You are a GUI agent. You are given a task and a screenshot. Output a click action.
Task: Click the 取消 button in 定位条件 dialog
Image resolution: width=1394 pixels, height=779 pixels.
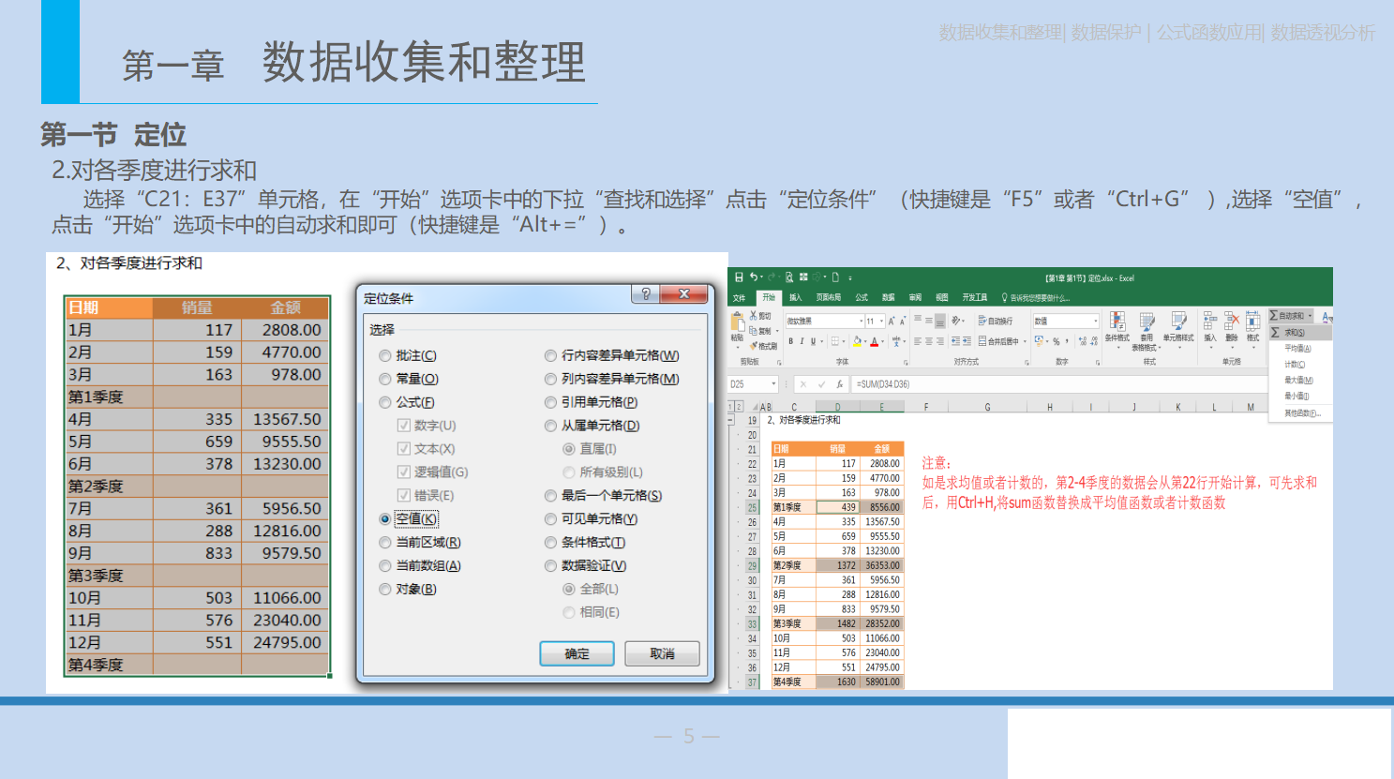point(663,654)
